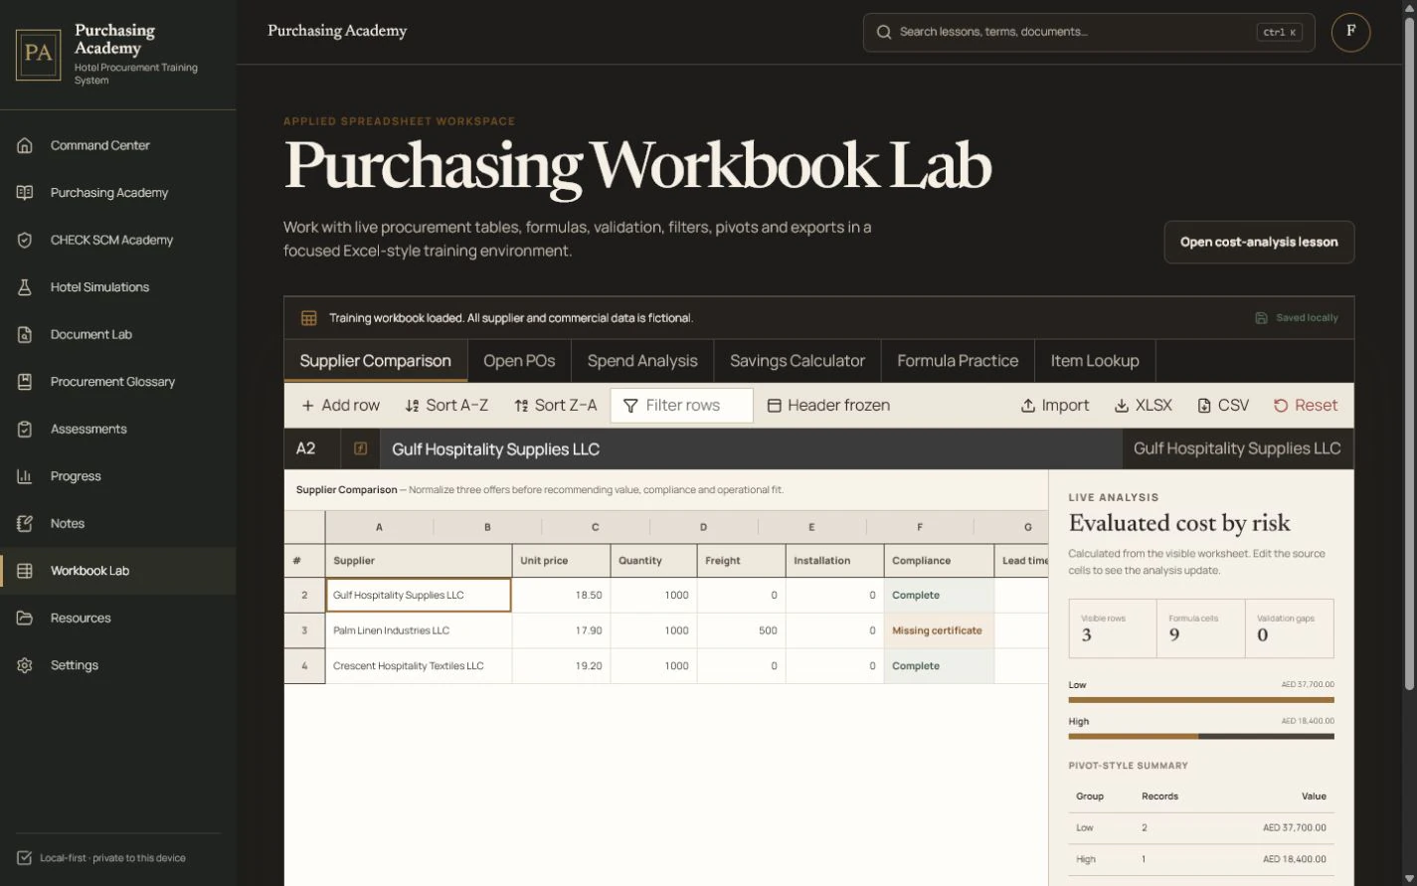
Task: Click the Resources folder icon
Action: pos(25,618)
